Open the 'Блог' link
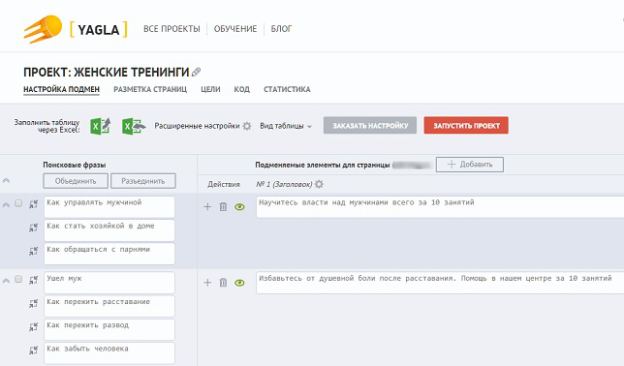 (281, 29)
